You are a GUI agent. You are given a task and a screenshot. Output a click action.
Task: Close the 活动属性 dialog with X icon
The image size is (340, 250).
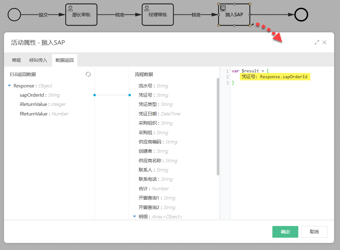point(325,42)
